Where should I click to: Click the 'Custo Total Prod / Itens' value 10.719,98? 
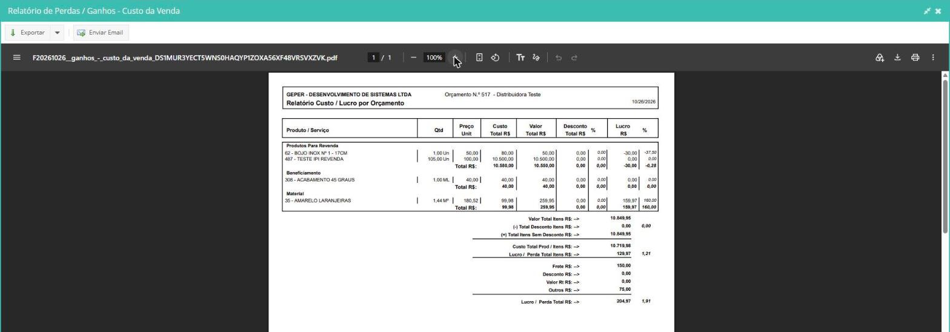coord(620,246)
